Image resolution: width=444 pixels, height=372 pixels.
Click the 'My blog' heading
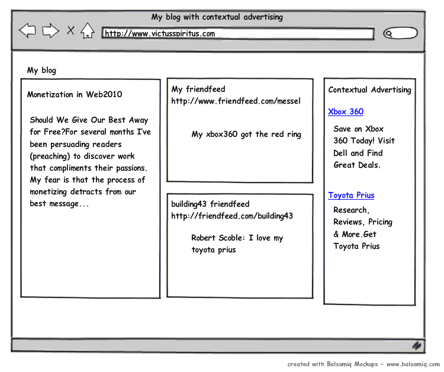[41, 70]
